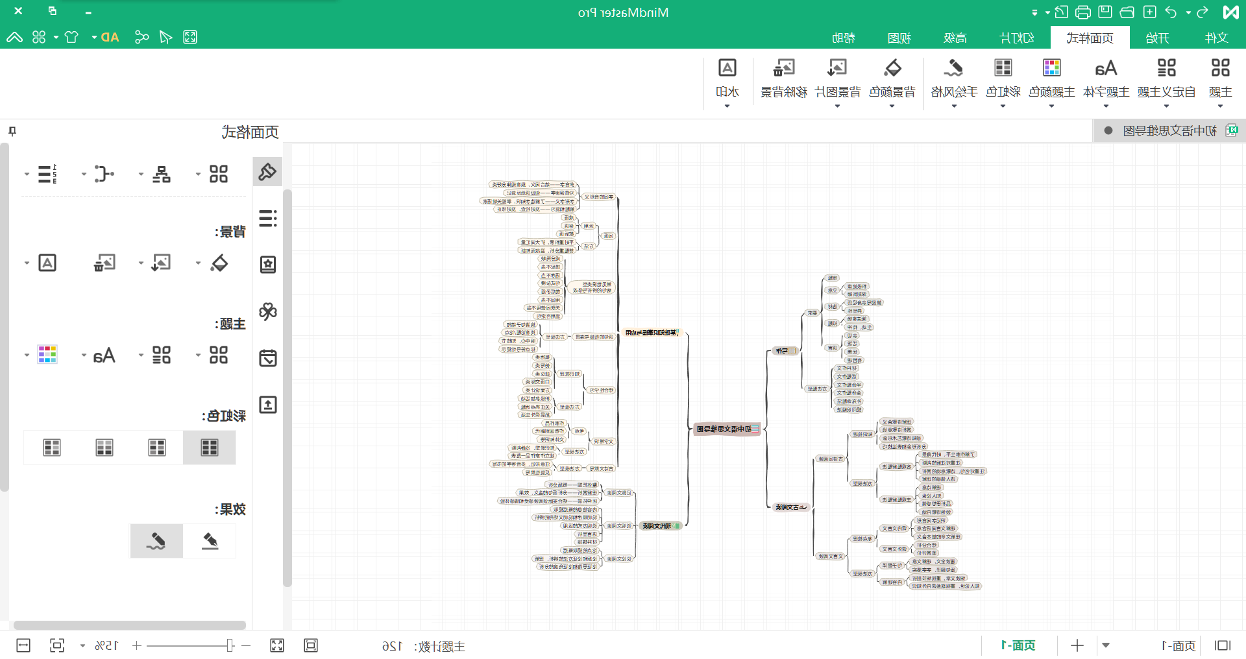Image resolution: width=1246 pixels, height=659 pixels.
Task: Switch to the 高级 advanced tab
Action: (955, 38)
